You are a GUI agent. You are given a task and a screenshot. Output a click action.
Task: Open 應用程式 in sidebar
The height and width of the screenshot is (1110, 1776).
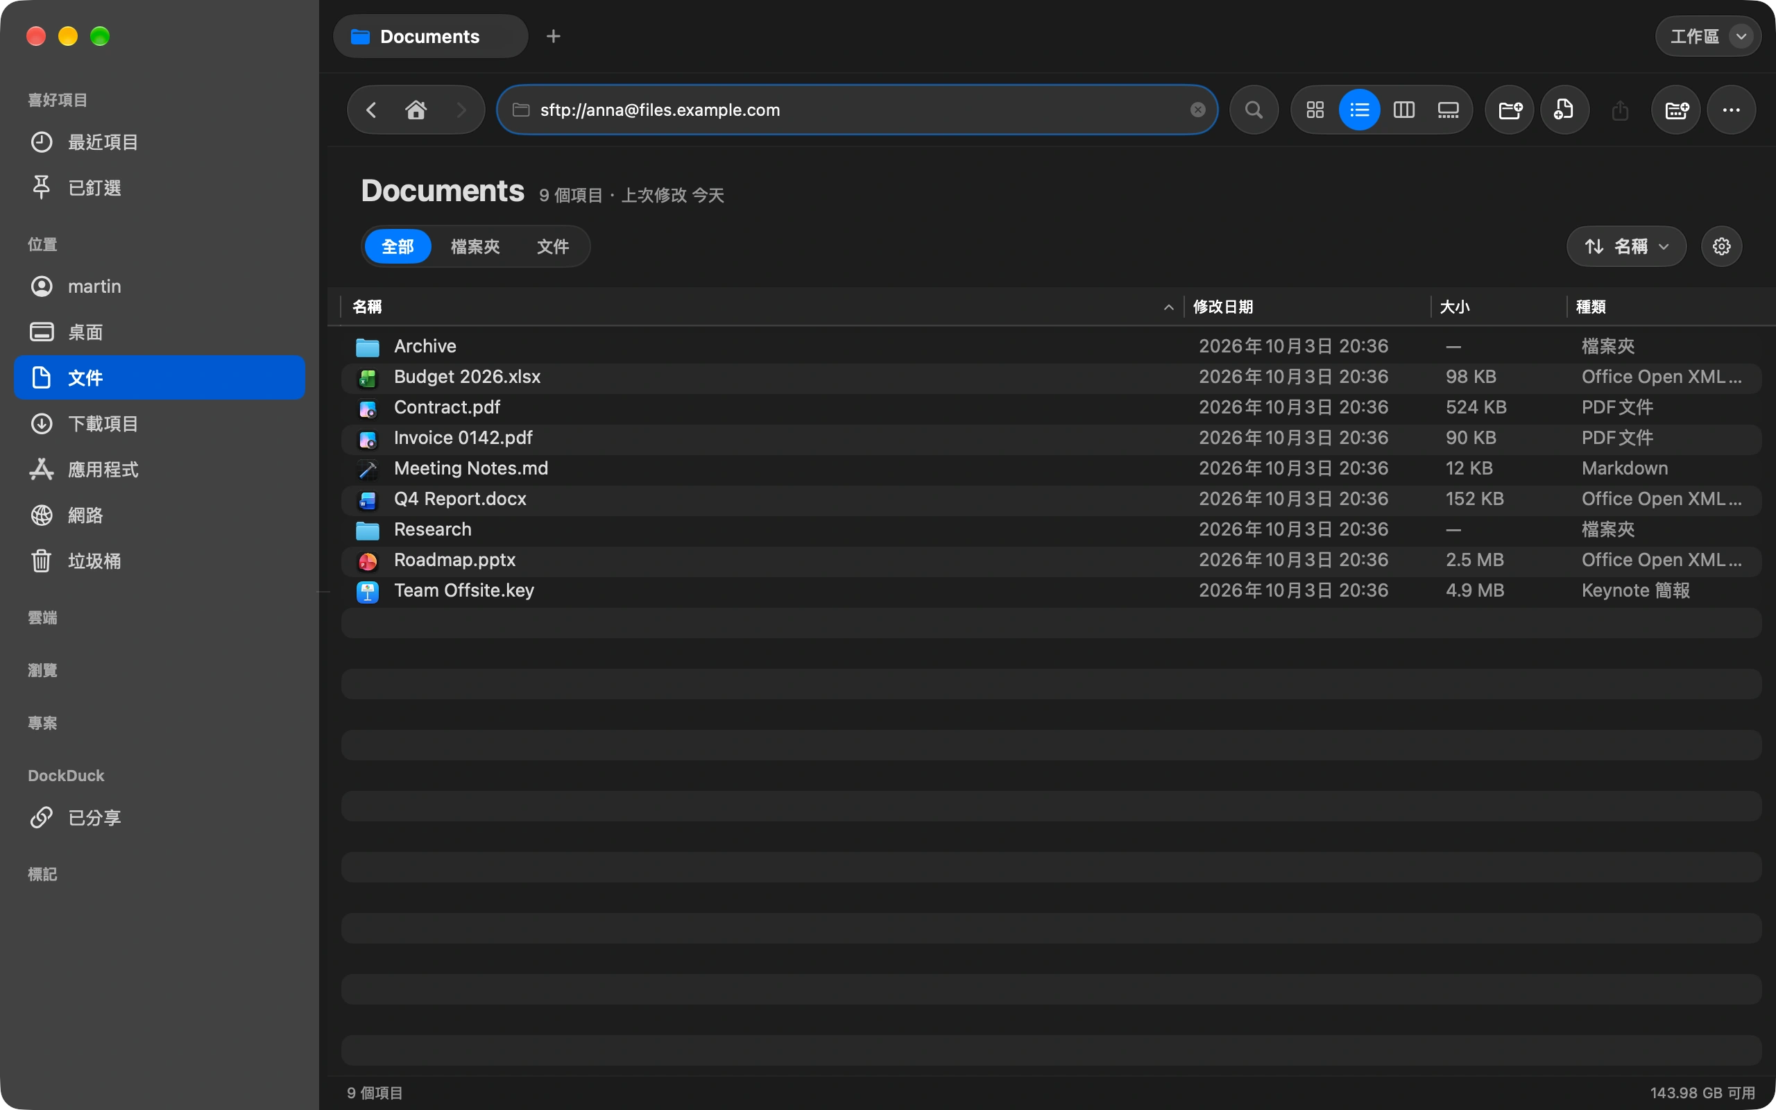click(160, 469)
